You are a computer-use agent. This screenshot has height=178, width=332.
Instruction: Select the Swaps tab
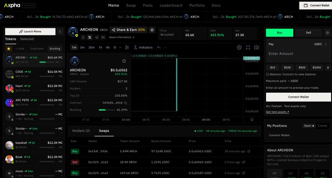click(104, 131)
